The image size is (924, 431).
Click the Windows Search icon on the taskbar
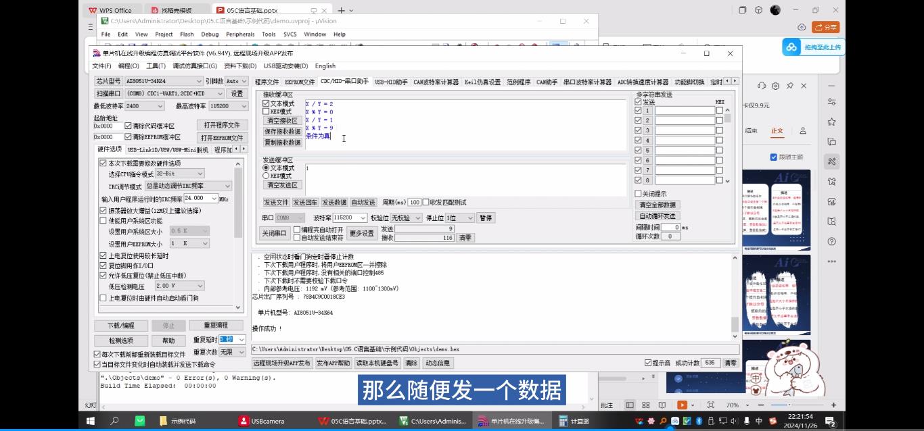(x=114, y=421)
